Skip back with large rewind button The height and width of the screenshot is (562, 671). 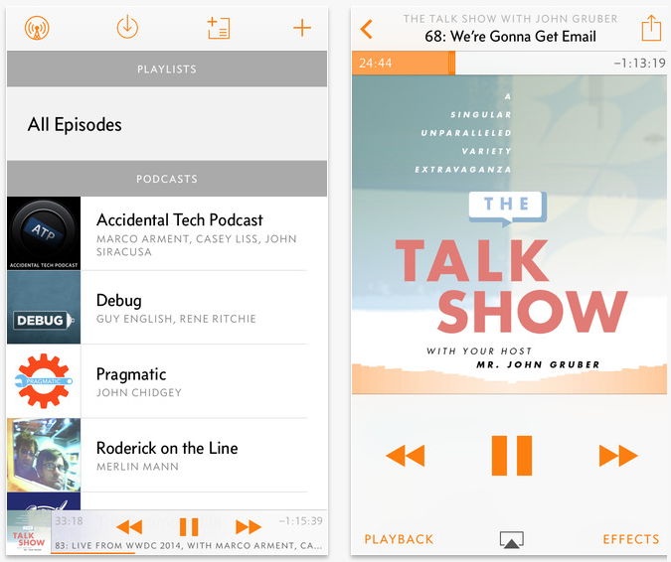(x=406, y=455)
